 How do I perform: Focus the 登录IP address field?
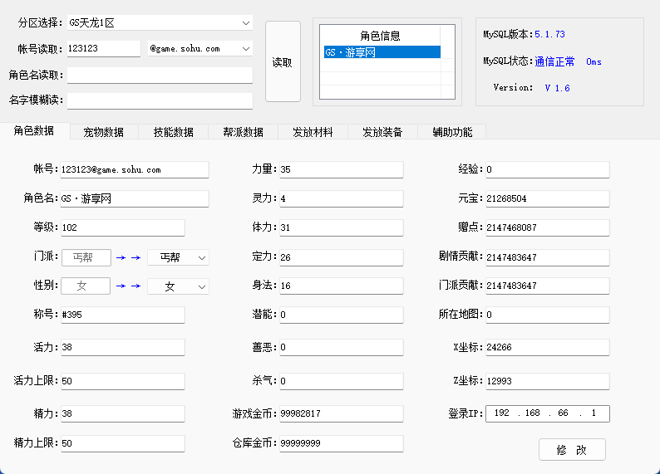547,413
